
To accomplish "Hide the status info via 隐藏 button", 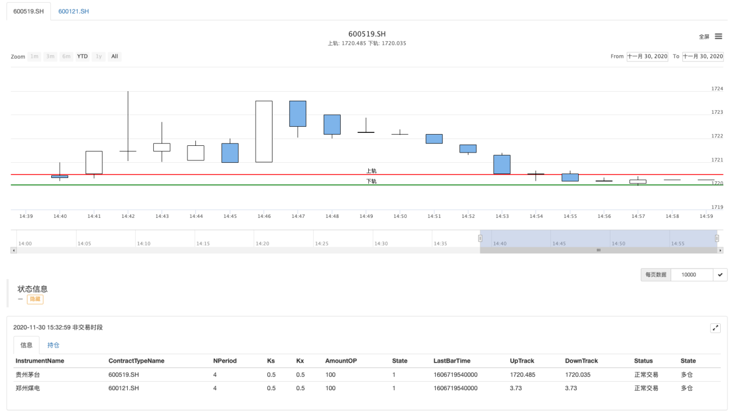I will click(x=35, y=299).
